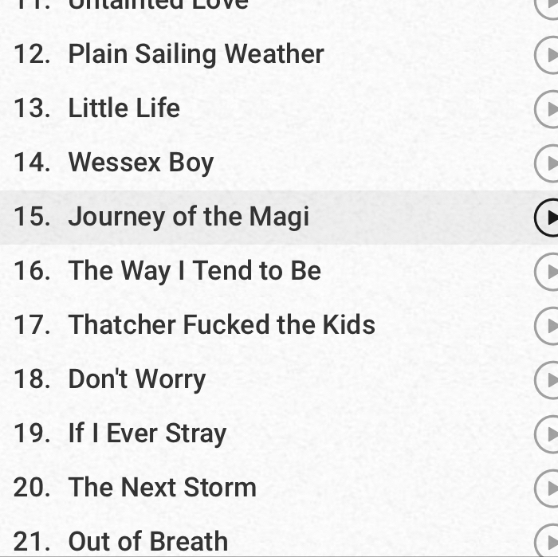558x557 pixels.
Task: Click The Way I Tend to Be title
Action: tap(195, 272)
